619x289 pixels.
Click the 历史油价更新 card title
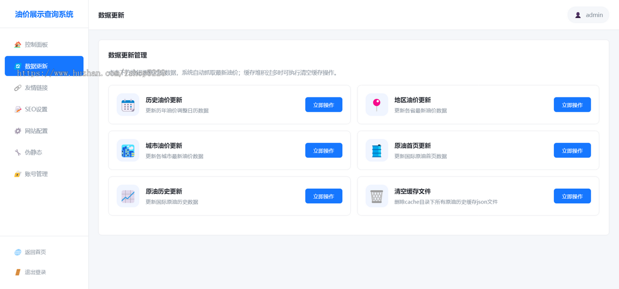click(164, 100)
